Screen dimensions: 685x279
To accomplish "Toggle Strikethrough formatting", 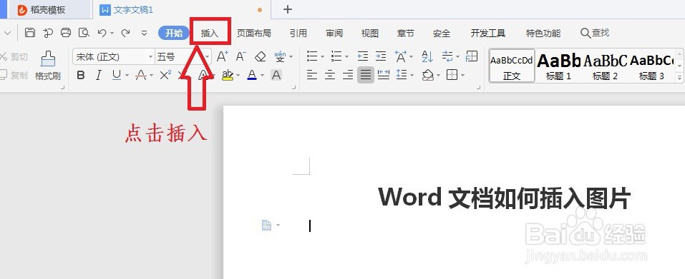I will coord(141,76).
